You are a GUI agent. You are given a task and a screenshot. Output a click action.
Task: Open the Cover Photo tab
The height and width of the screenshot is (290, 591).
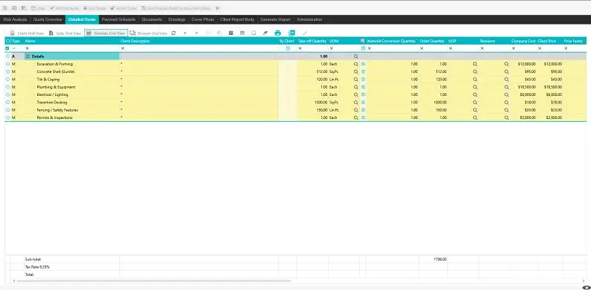203,19
